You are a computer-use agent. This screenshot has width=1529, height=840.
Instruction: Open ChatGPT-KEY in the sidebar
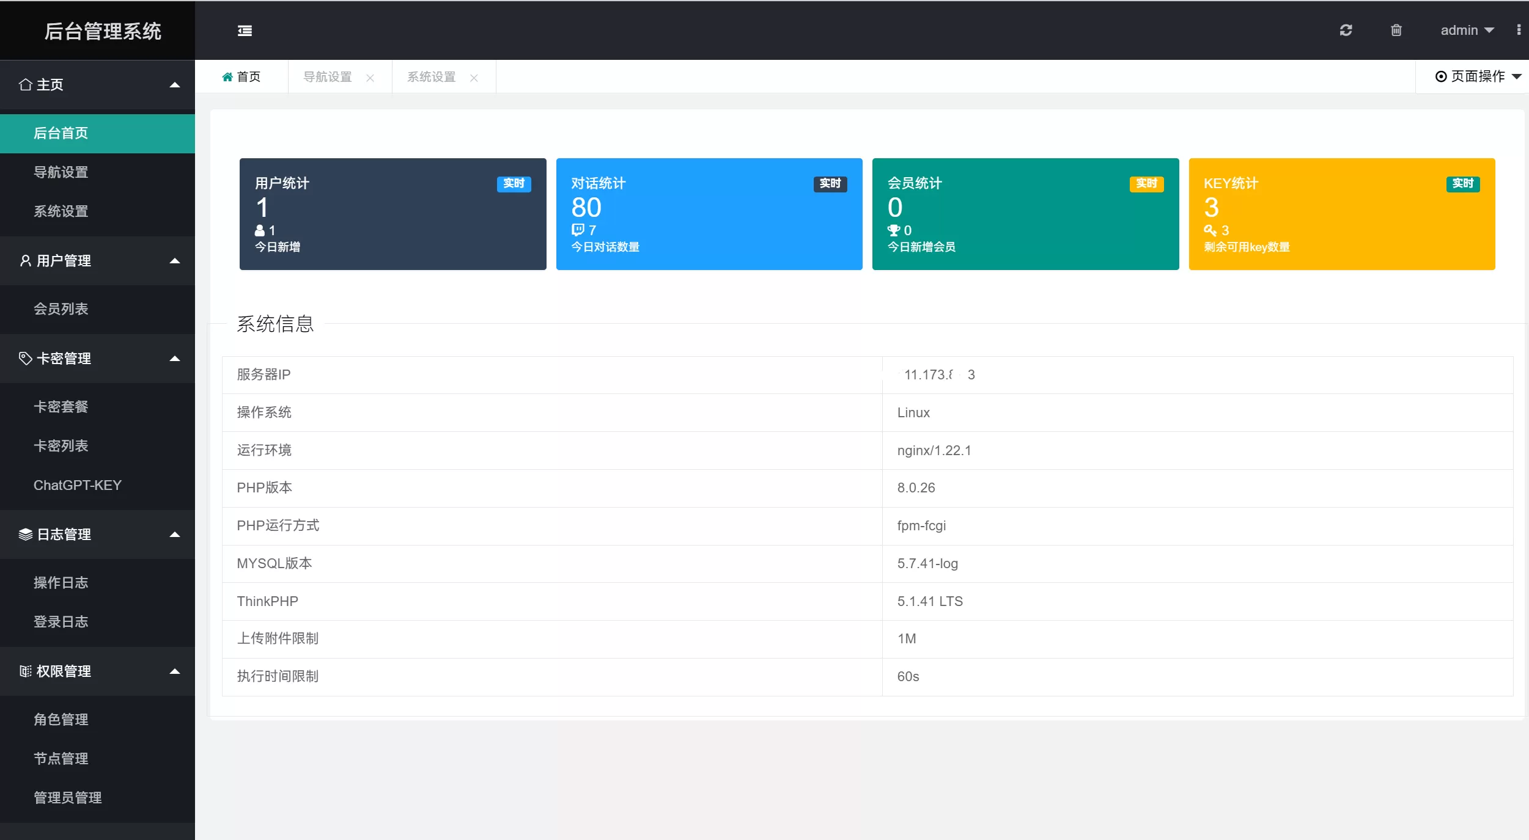(78, 485)
